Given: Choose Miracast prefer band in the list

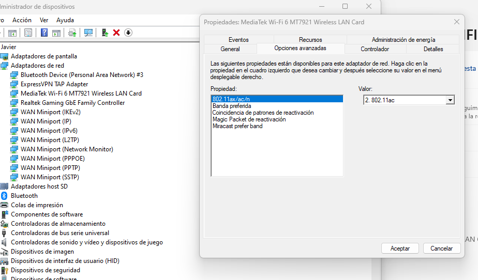Looking at the screenshot, I should click(x=237, y=126).
